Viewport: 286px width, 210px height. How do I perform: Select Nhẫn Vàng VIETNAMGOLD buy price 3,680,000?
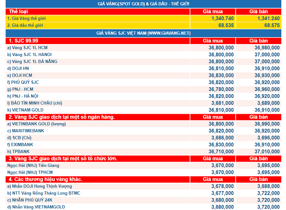click(x=222, y=207)
